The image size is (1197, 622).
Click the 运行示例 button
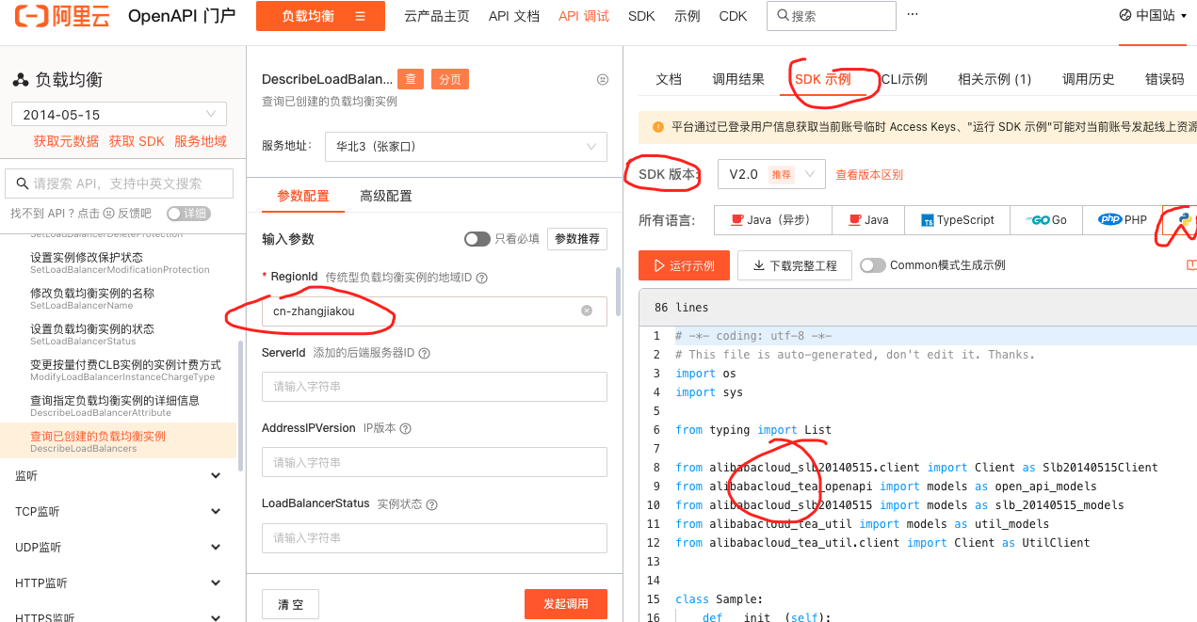(x=684, y=265)
